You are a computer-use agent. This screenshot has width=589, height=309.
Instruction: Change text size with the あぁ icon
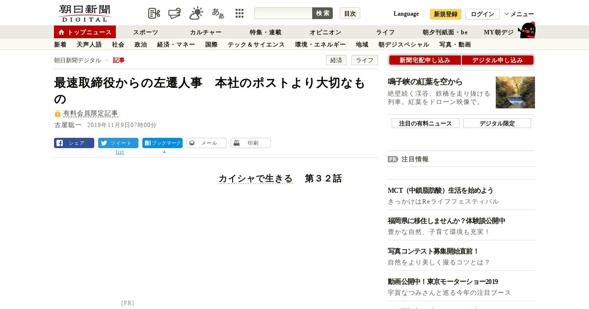tap(218, 13)
